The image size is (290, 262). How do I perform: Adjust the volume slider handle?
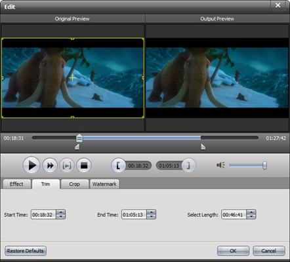coord(264,165)
